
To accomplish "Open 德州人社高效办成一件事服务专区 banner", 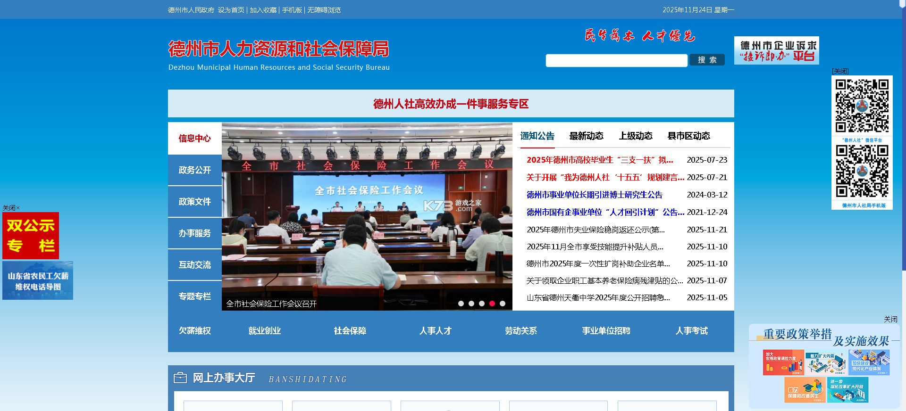I will [451, 104].
